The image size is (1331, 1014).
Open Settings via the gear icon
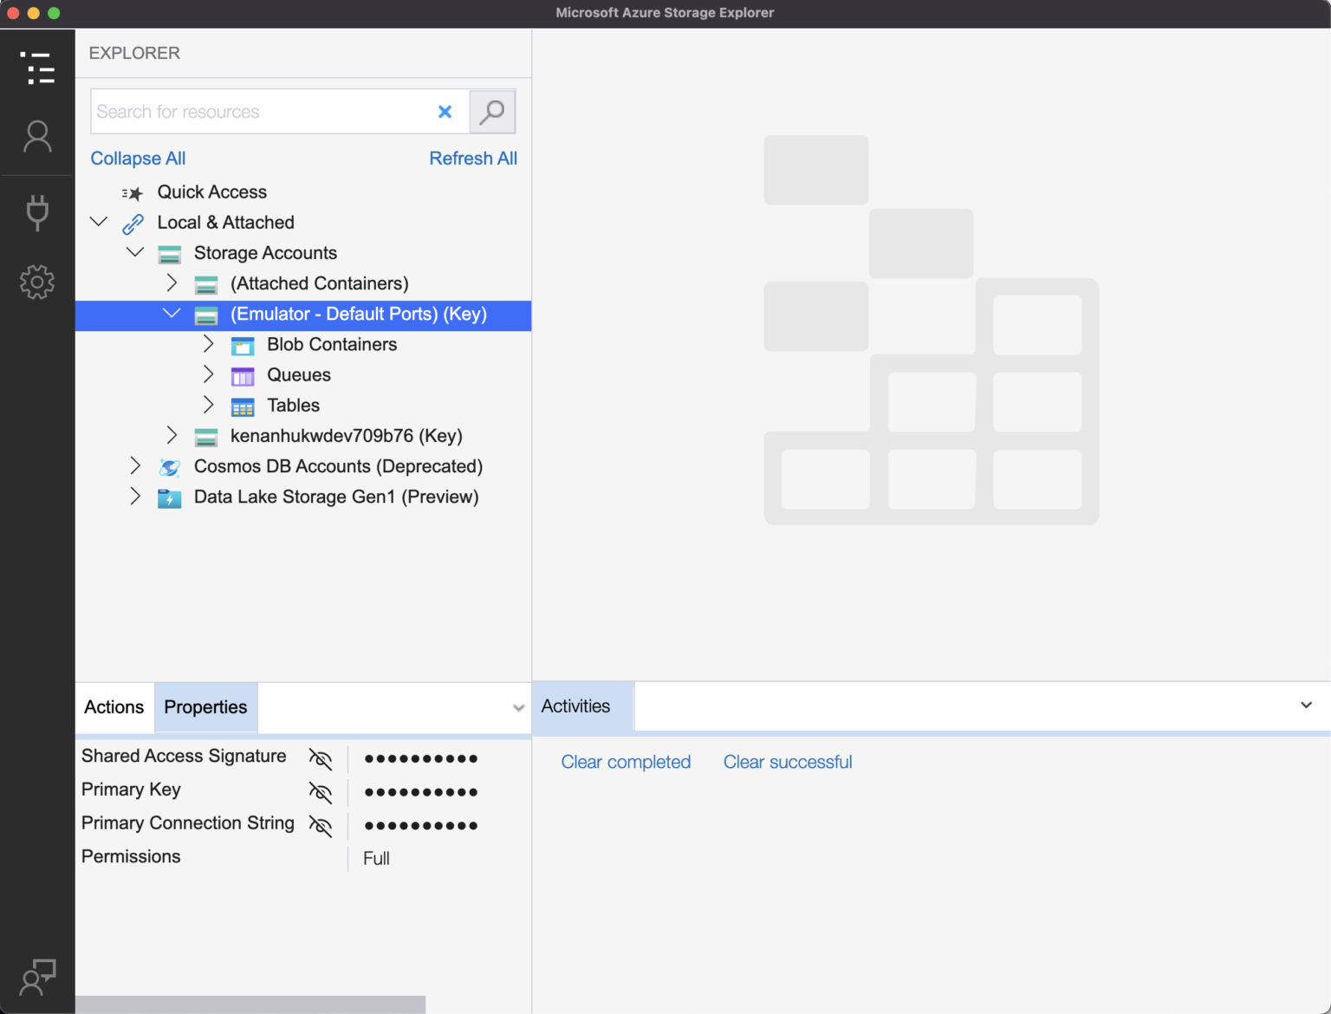[37, 282]
